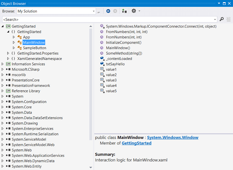Open the System.Windows.Window link
The image size is (233, 170).
pyautogui.click(x=173, y=137)
